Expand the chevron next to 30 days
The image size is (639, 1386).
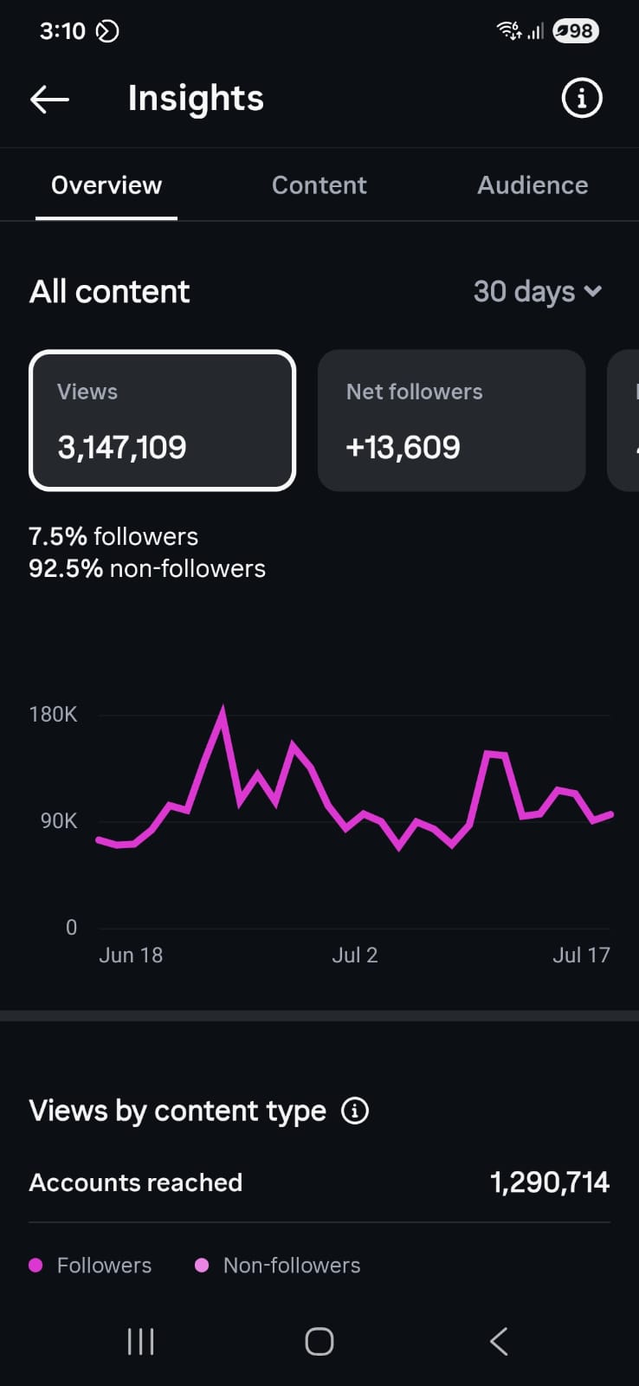(593, 292)
